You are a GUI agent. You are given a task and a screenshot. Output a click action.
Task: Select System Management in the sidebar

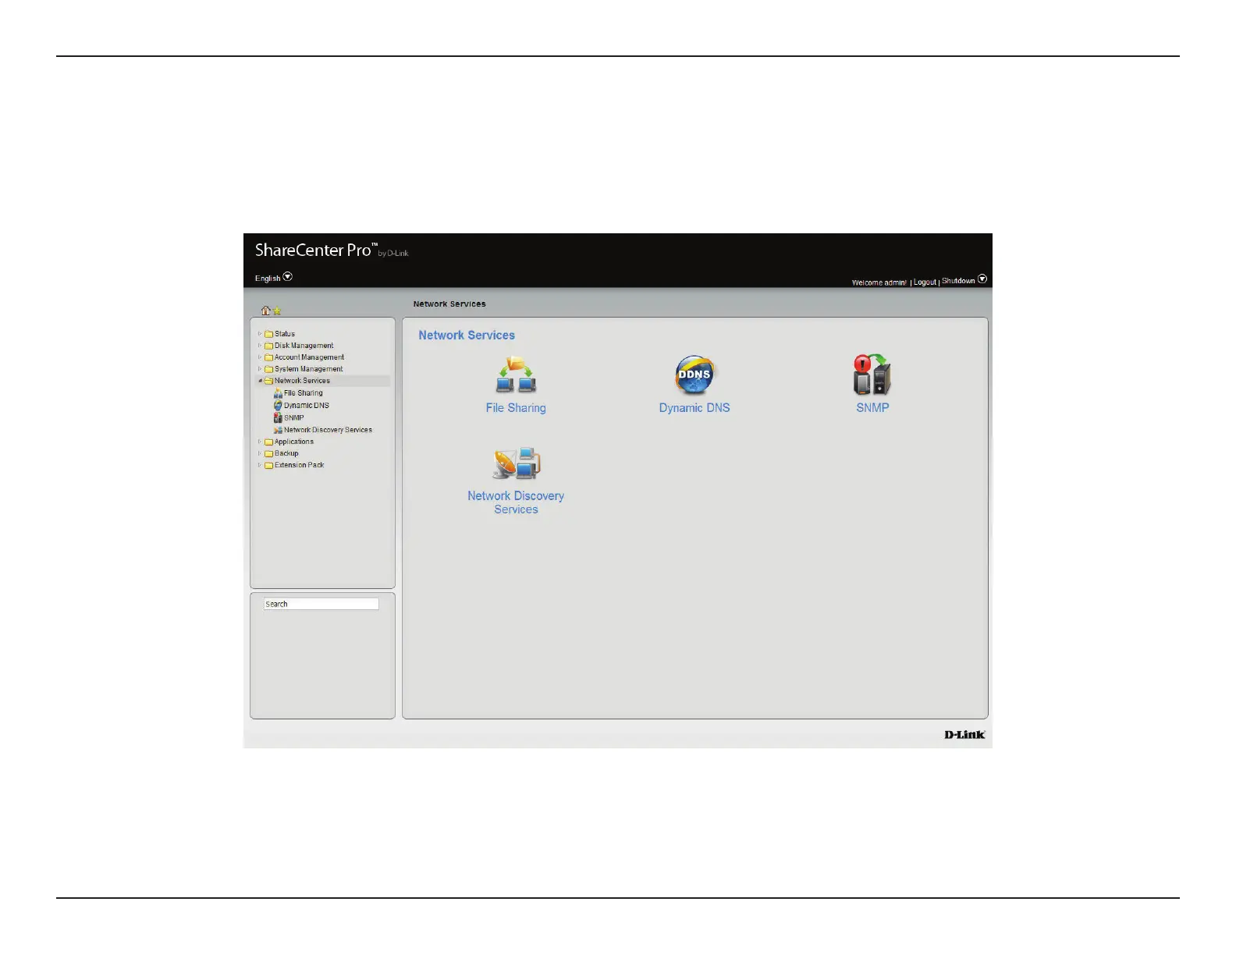click(308, 369)
